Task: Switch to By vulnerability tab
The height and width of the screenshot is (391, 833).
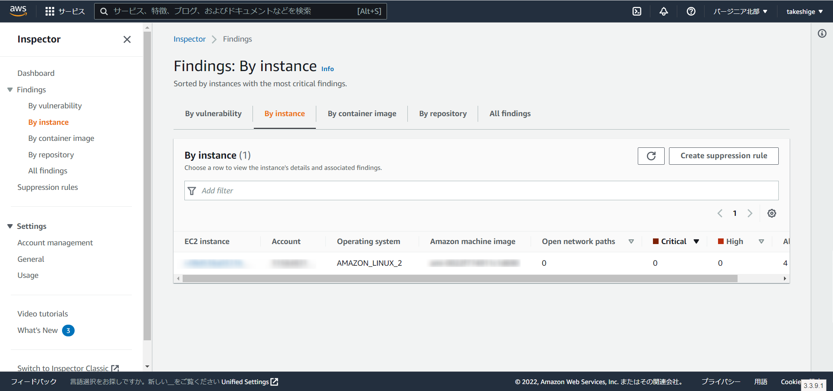Action: click(x=213, y=114)
